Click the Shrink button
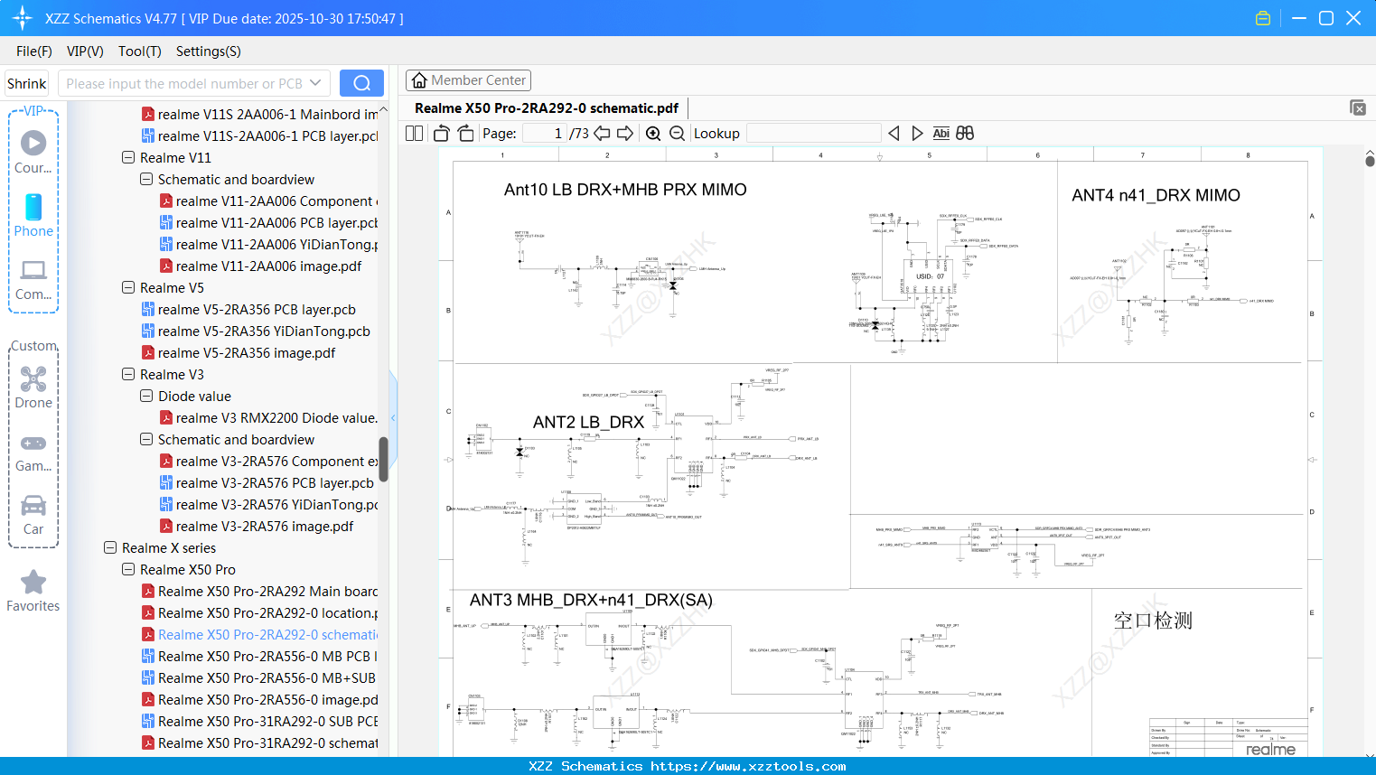Screen dimensions: 1376x775 pos(27,83)
